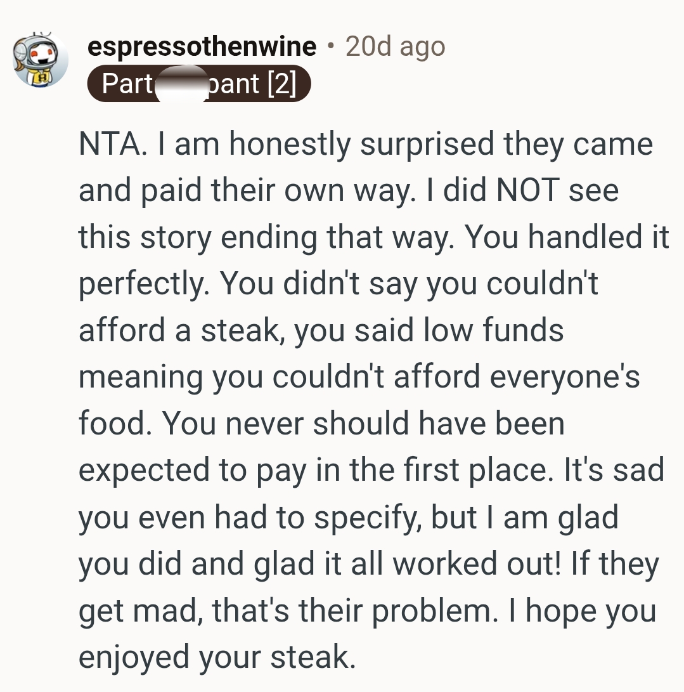Viewport: 684px width, 692px height.
Task: Click the text 'You never should have been'
Action: point(363,423)
